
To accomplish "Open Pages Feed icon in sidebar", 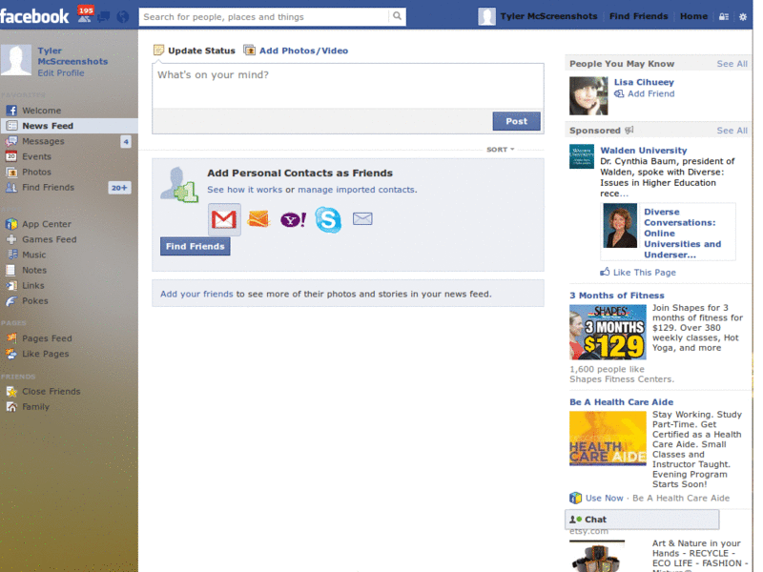I will click(x=11, y=338).
